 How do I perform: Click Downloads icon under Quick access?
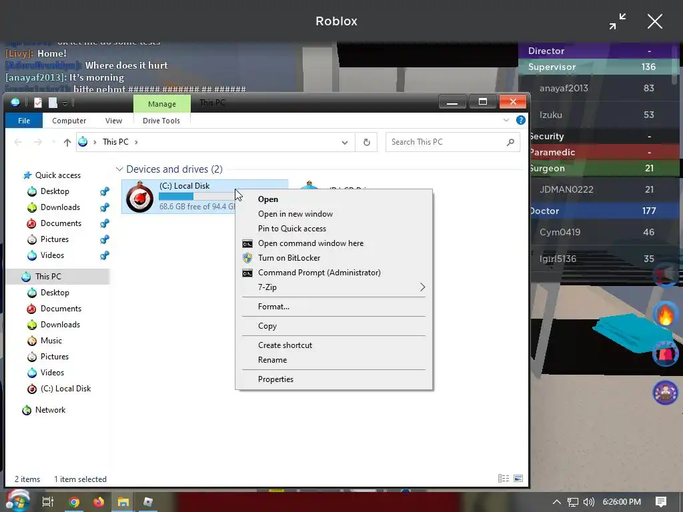click(x=32, y=207)
